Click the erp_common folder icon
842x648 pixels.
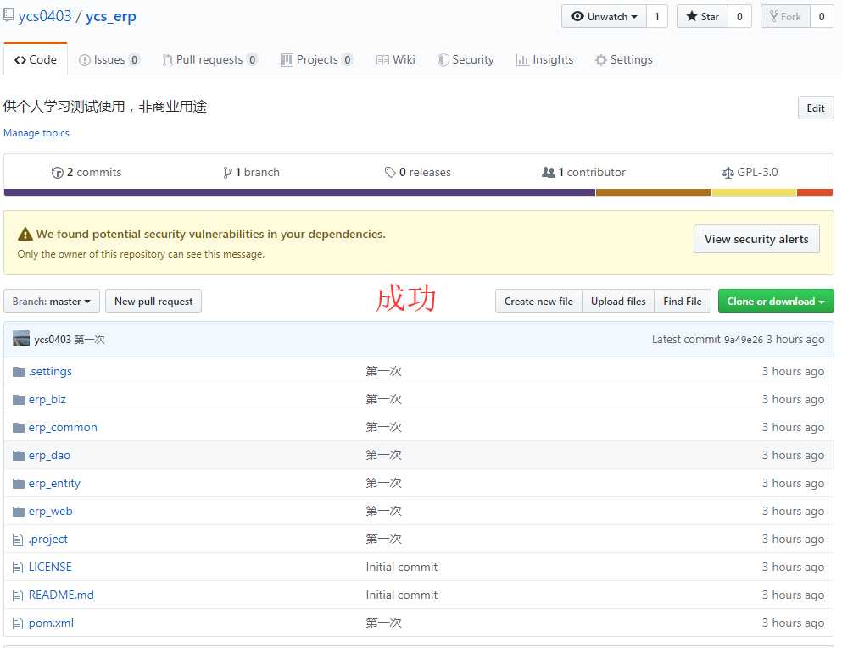19,428
